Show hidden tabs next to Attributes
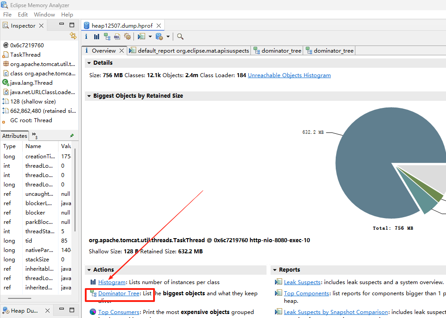 pyautogui.click(x=34, y=136)
